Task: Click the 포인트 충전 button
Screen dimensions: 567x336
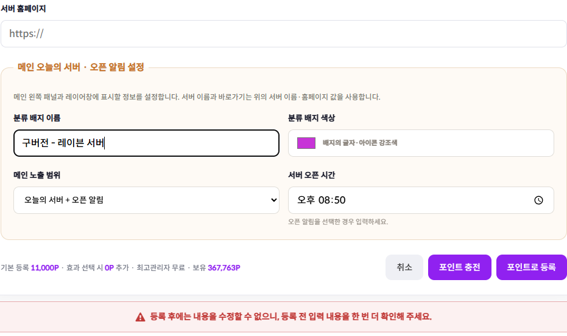Action: 460,267
